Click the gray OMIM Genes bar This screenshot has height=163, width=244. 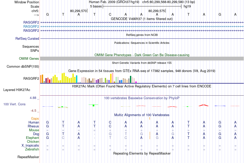pyautogui.click(x=142, y=58)
